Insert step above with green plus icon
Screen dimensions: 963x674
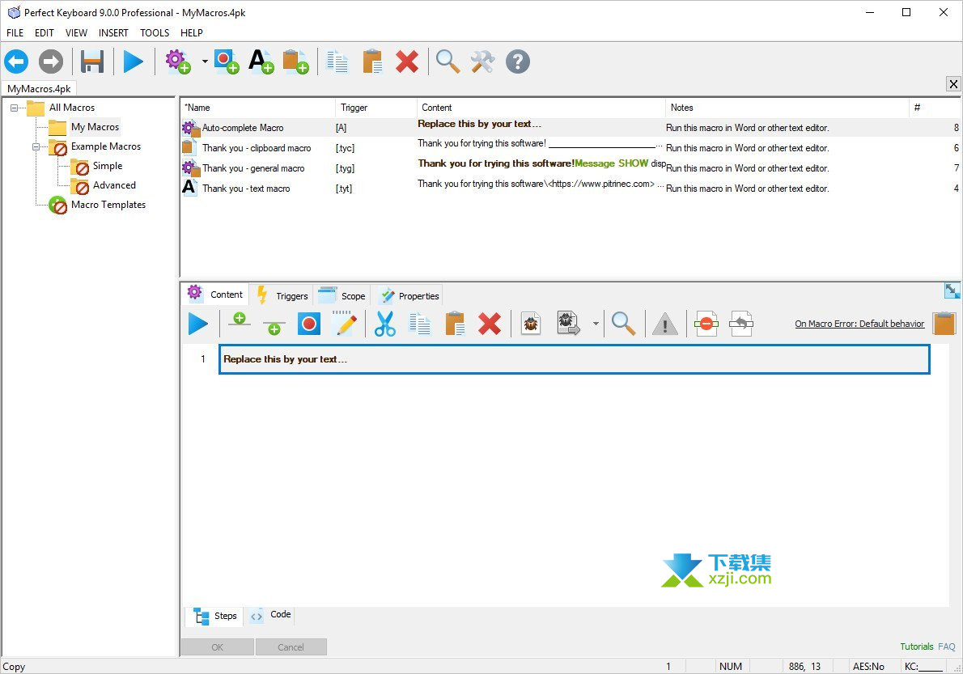click(239, 320)
